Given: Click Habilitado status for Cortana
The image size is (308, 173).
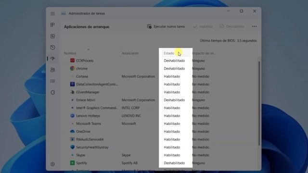Looking at the screenshot, I should click(172, 76).
